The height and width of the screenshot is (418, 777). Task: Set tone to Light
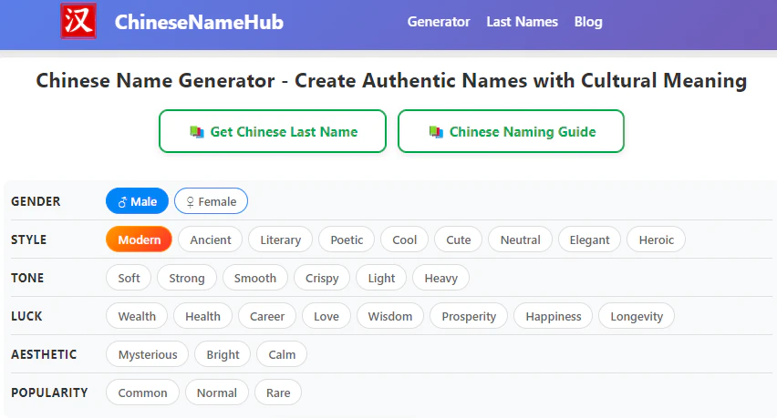pos(381,278)
